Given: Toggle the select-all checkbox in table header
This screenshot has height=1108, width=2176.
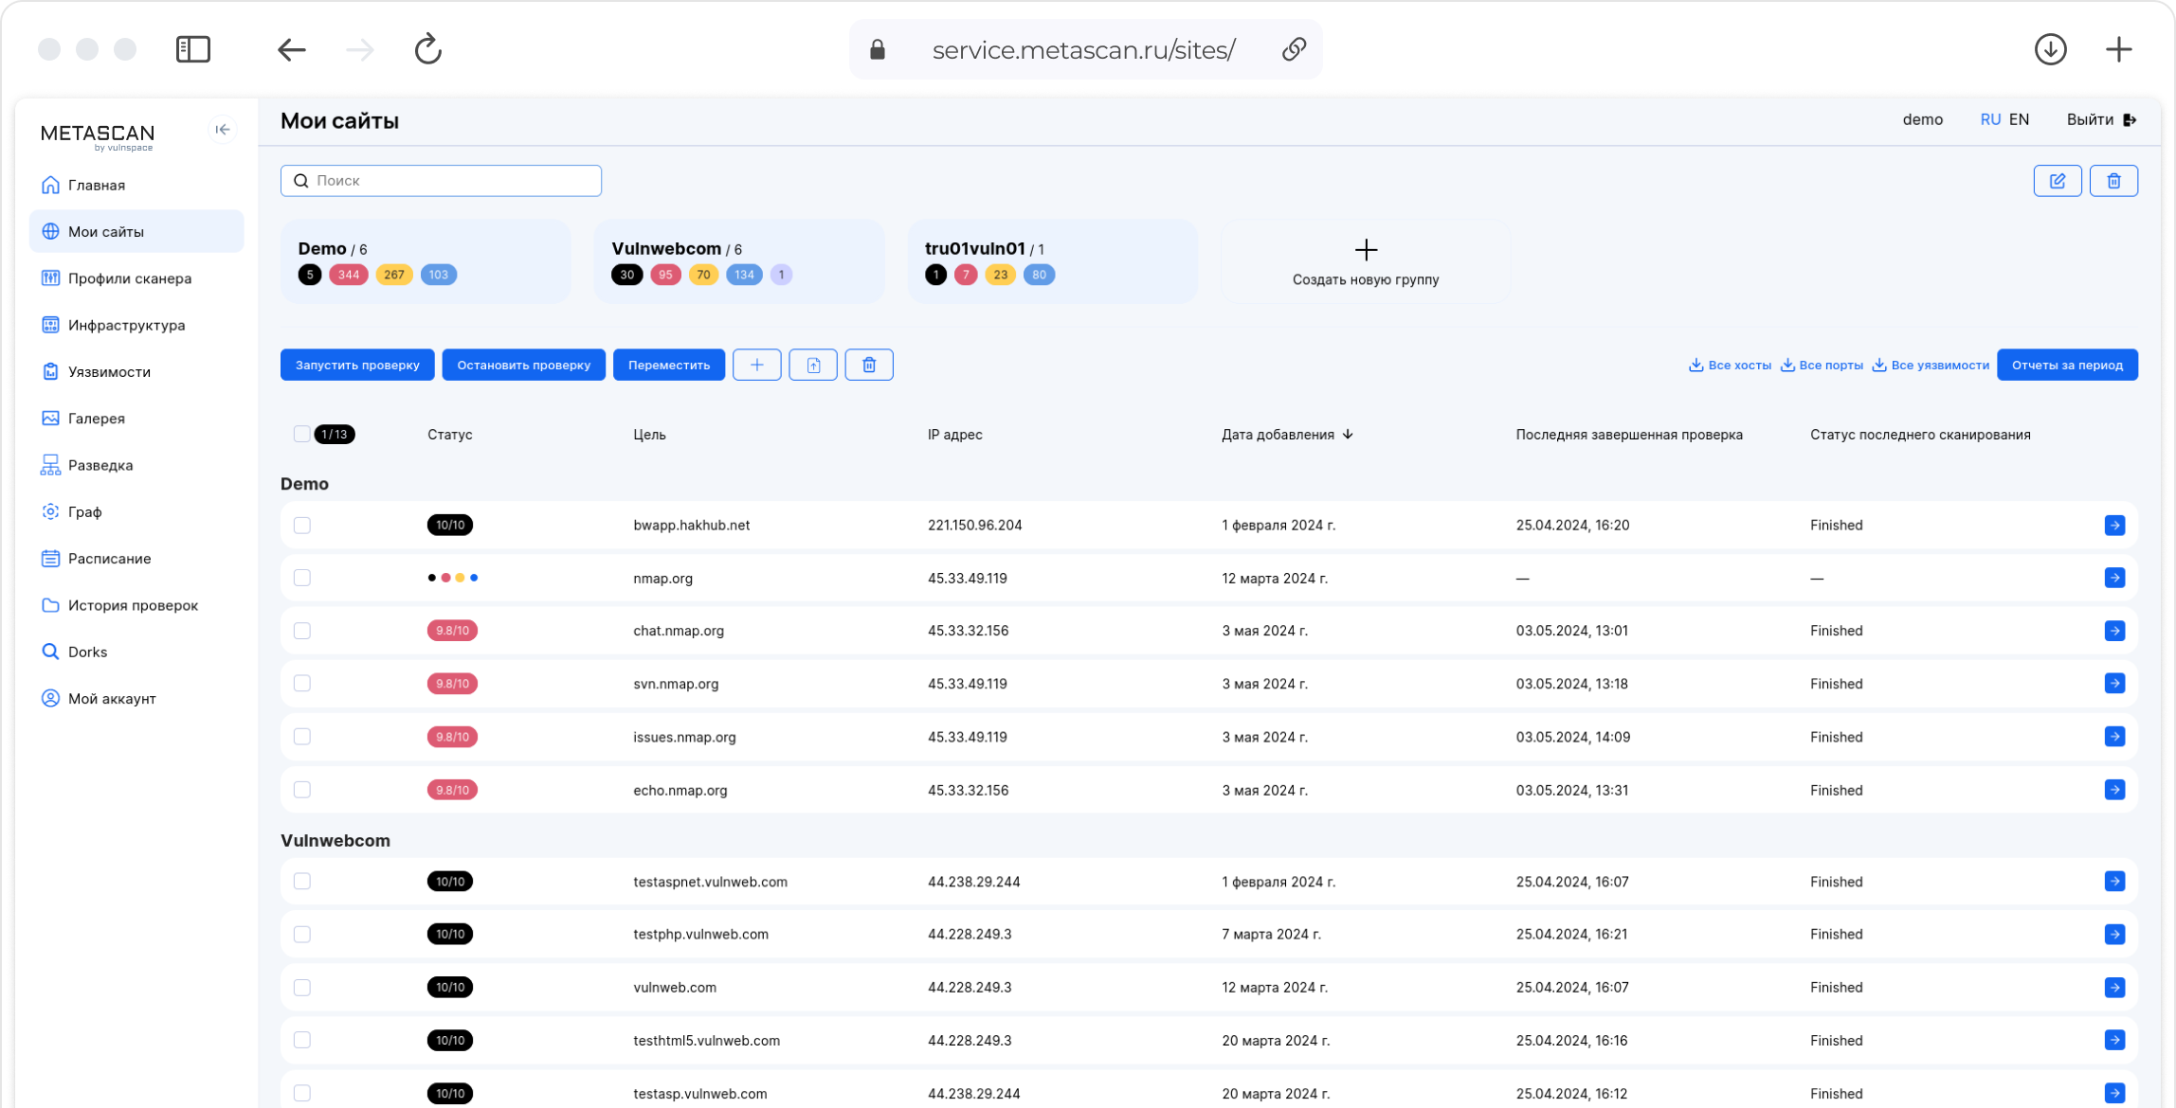Looking at the screenshot, I should [x=301, y=435].
